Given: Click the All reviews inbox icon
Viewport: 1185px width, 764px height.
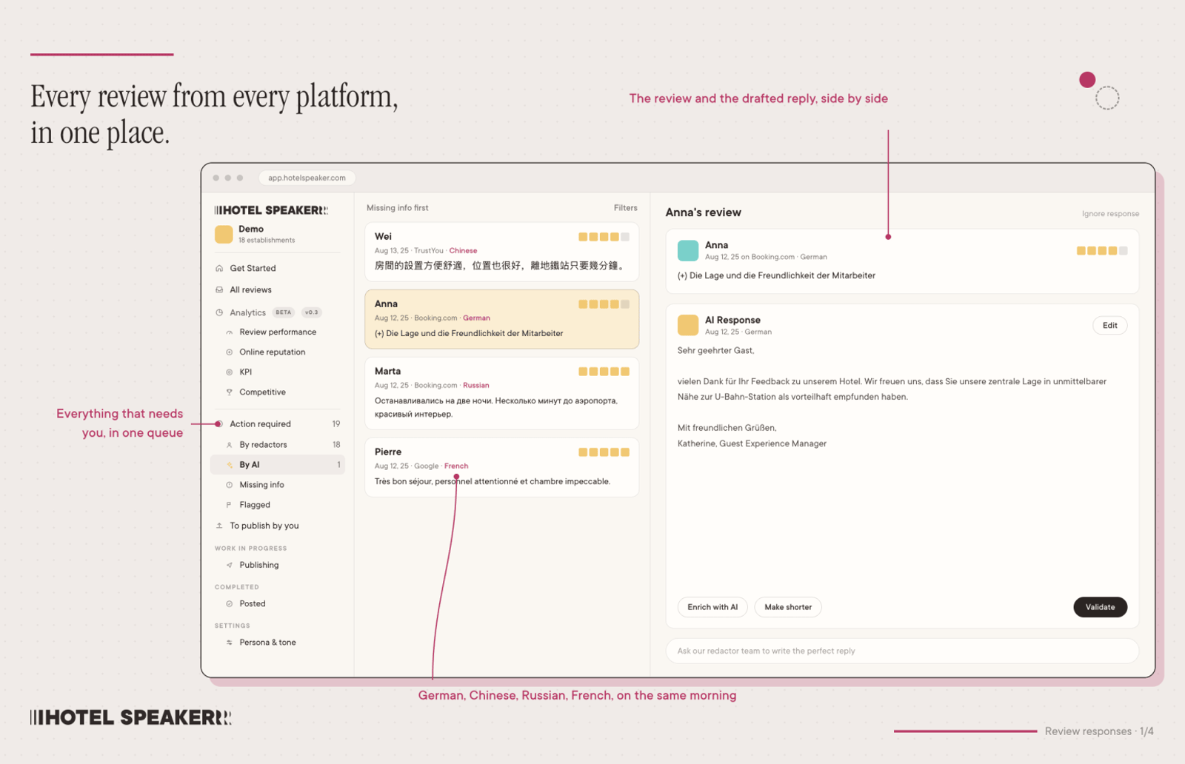Looking at the screenshot, I should (x=219, y=289).
